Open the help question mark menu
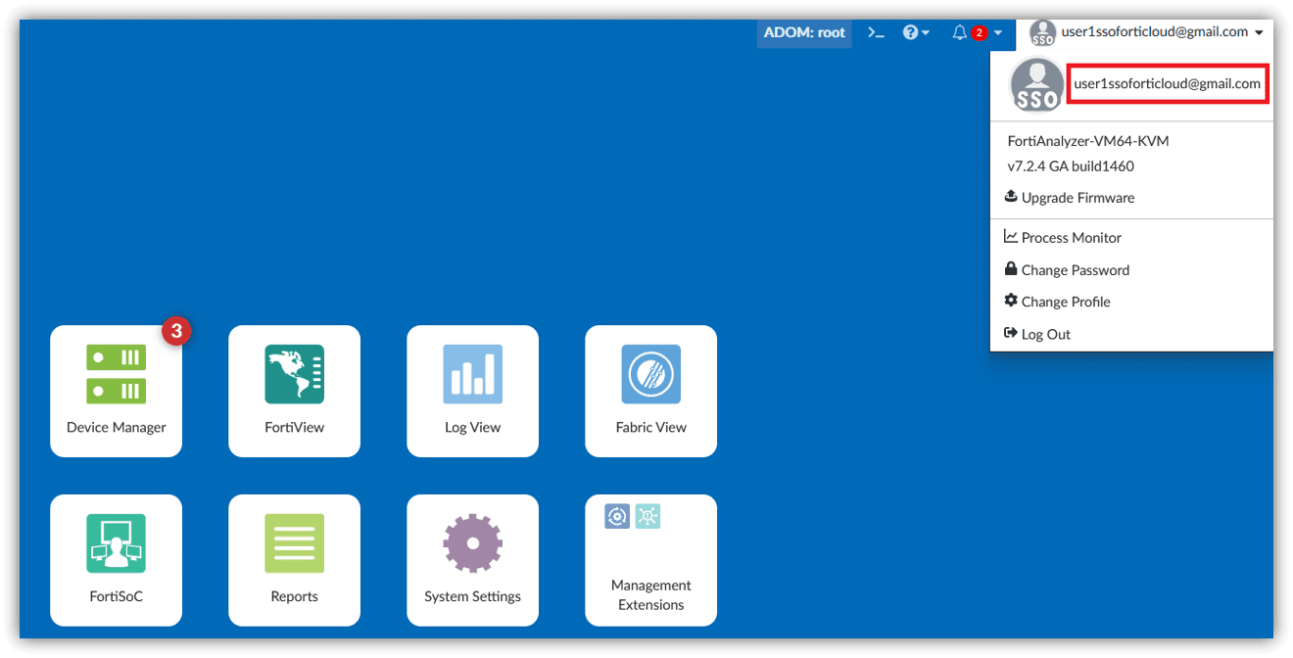The width and height of the screenshot is (1293, 658). 916,32
